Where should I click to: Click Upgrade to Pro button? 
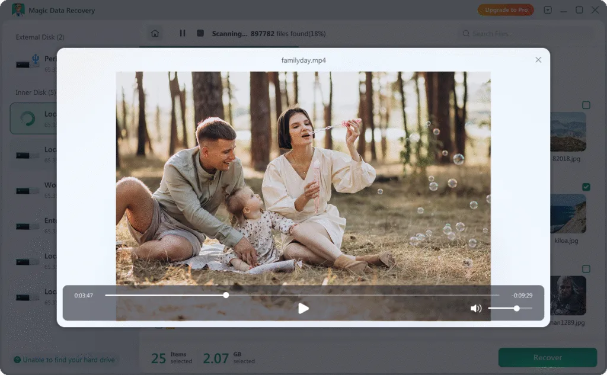click(x=506, y=10)
